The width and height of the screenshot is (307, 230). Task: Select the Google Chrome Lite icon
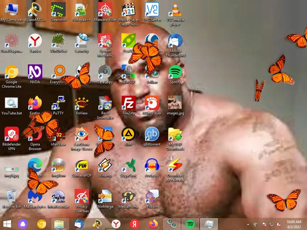point(11,77)
